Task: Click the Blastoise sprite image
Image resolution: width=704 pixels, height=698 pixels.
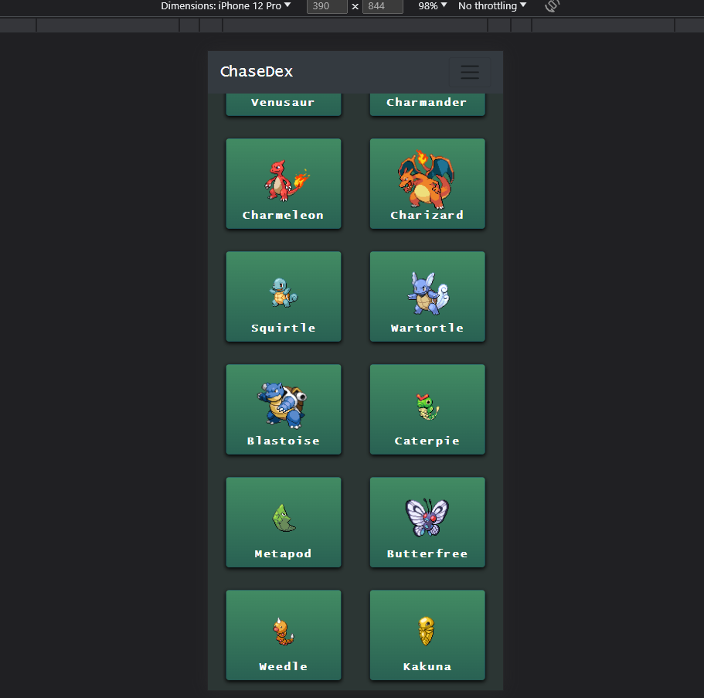Action: 284,404
